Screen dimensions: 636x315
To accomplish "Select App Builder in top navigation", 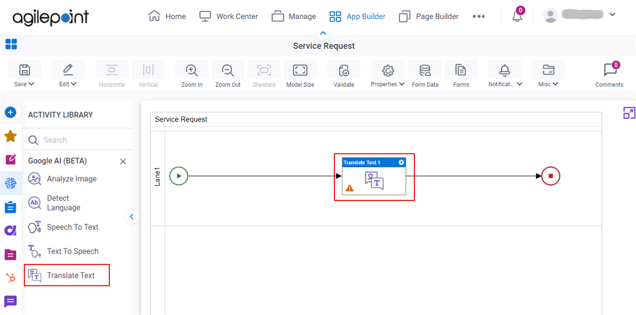I will click(x=357, y=16).
